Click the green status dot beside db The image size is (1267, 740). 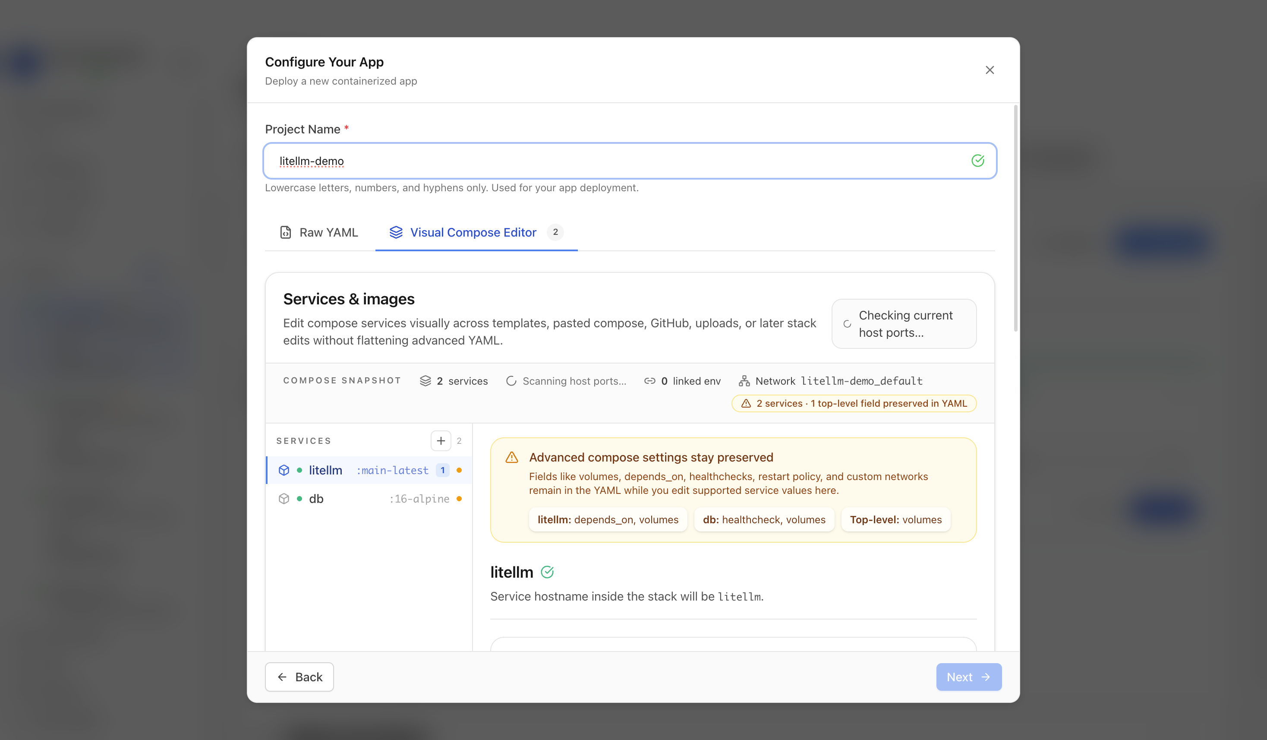pos(299,499)
